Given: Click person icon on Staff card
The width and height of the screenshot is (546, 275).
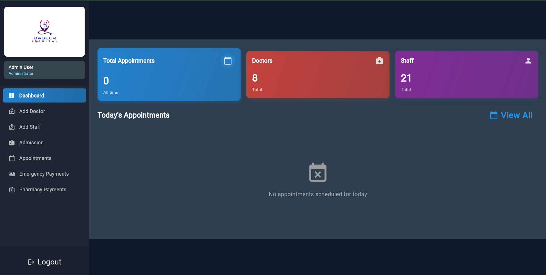Looking at the screenshot, I should (x=528, y=61).
